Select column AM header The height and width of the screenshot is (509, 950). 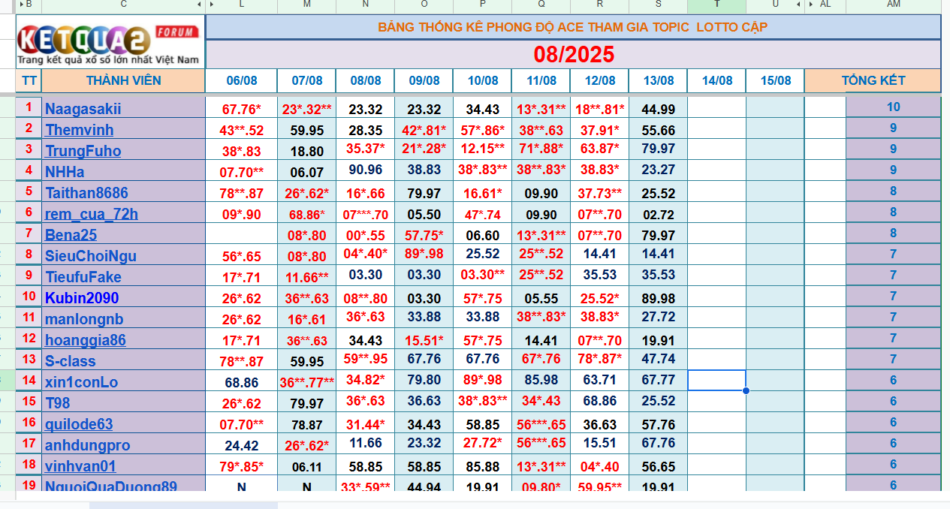pyautogui.click(x=893, y=5)
